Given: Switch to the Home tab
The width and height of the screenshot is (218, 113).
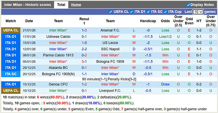Looking at the screenshot, I should point(76,5).
